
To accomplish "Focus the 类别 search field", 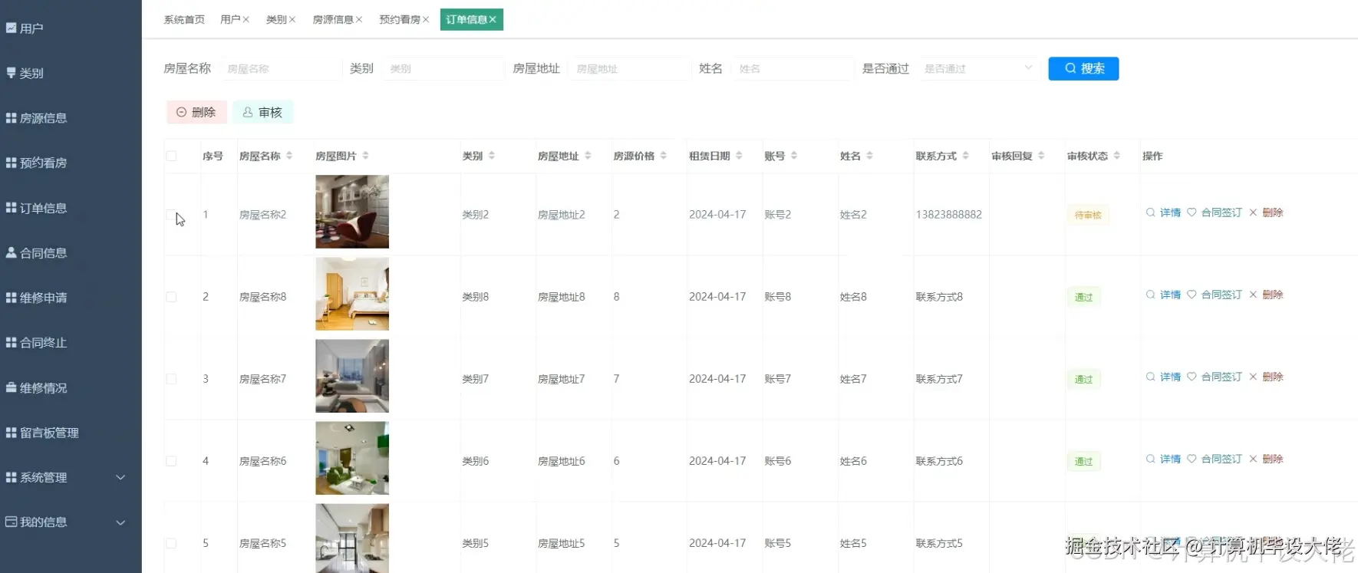I will click(443, 68).
